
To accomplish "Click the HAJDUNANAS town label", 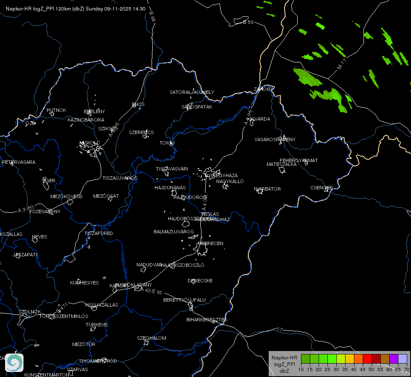I will pos(170,188).
